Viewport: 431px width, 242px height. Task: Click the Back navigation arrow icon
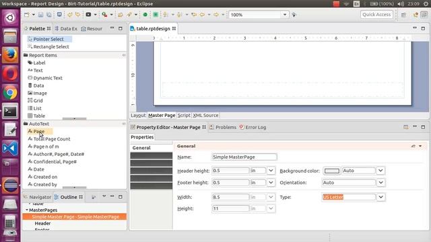(202, 15)
